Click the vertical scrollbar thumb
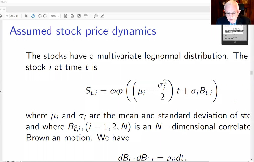Viewport: 254px width, 162px height. (252, 72)
